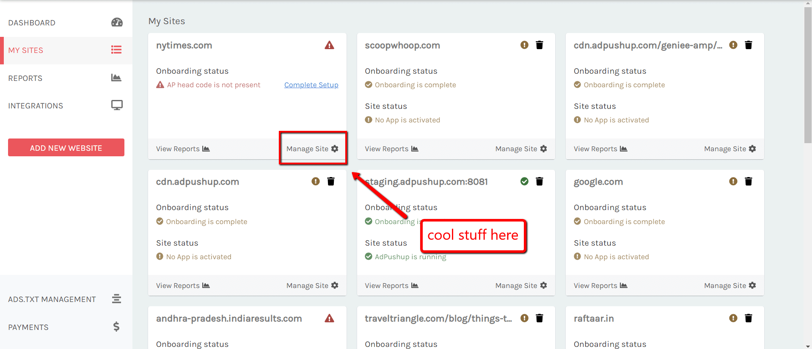Delete the traveltriangle.com site via trash icon
812x349 pixels.
pos(539,318)
